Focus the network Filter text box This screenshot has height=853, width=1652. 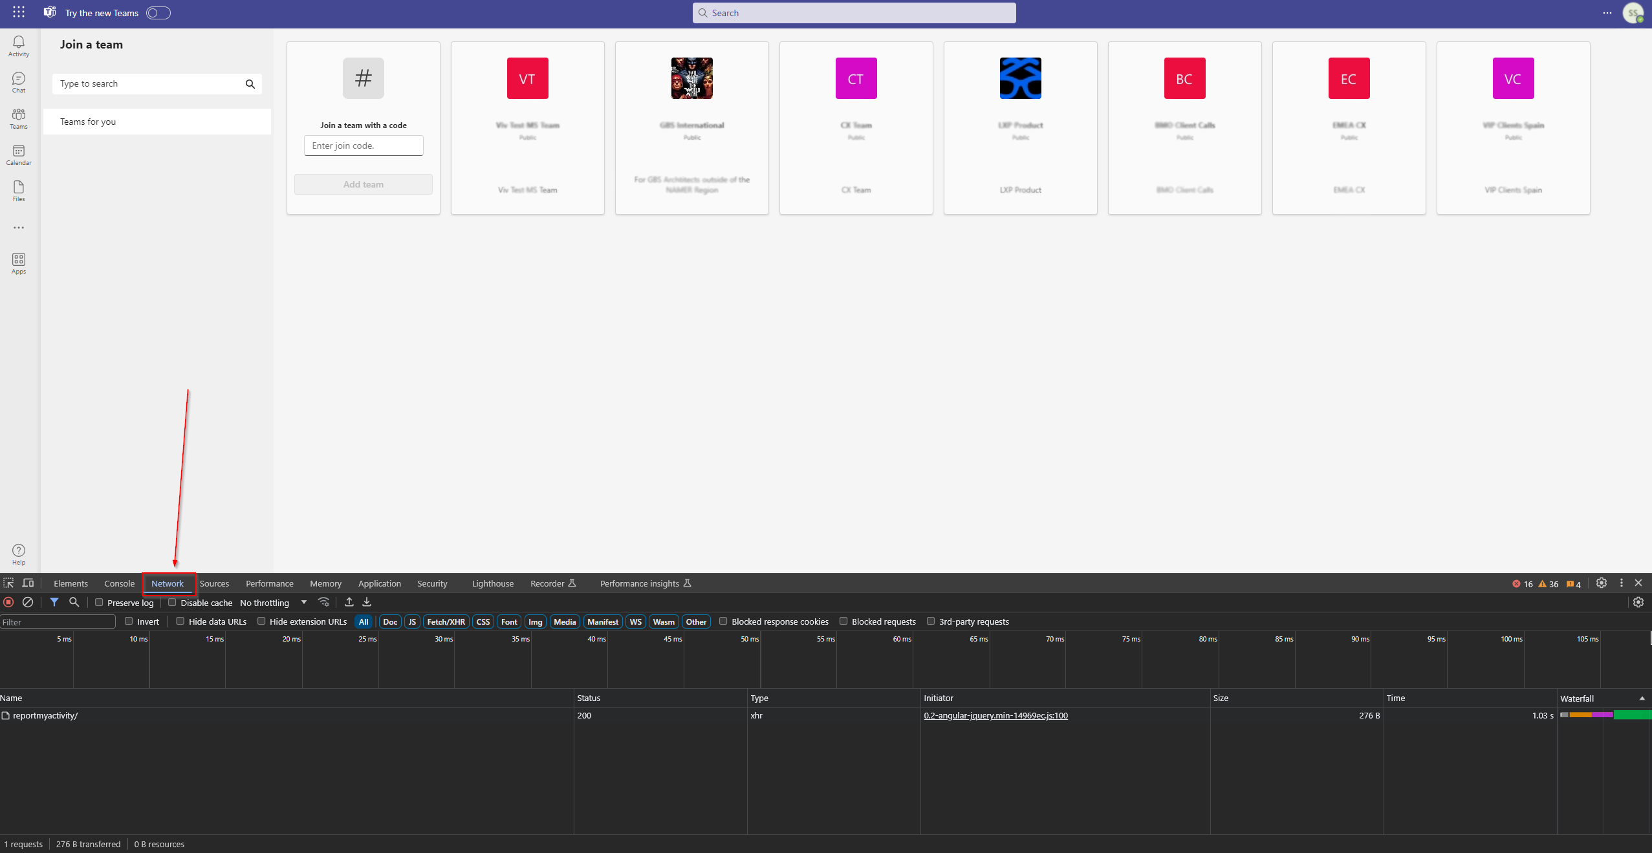click(58, 622)
